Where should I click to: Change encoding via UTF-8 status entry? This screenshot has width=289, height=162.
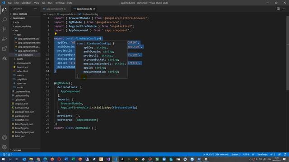pos(246,154)
